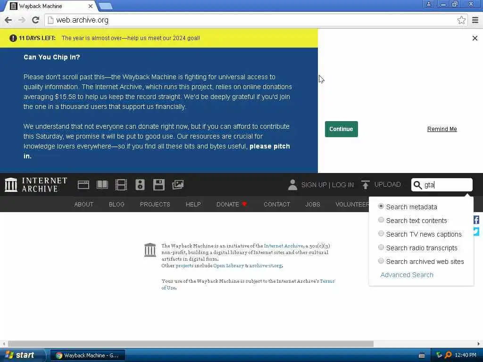Viewport: 483px width, 362px height.
Task: Click the LOG IN link
Action: coord(343,185)
